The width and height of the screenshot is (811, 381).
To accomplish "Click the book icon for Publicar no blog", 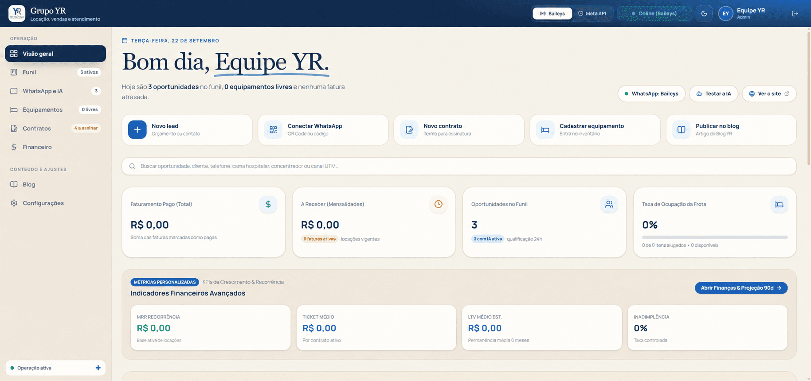I will pyautogui.click(x=682, y=130).
